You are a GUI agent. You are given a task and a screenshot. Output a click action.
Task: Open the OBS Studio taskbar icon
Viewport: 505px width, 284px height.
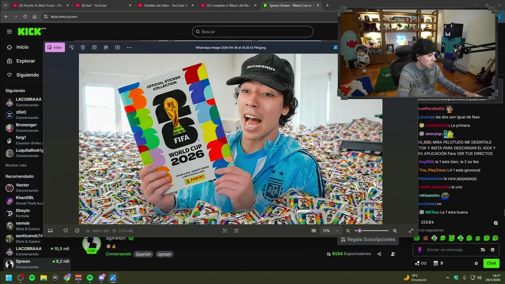[21, 278]
